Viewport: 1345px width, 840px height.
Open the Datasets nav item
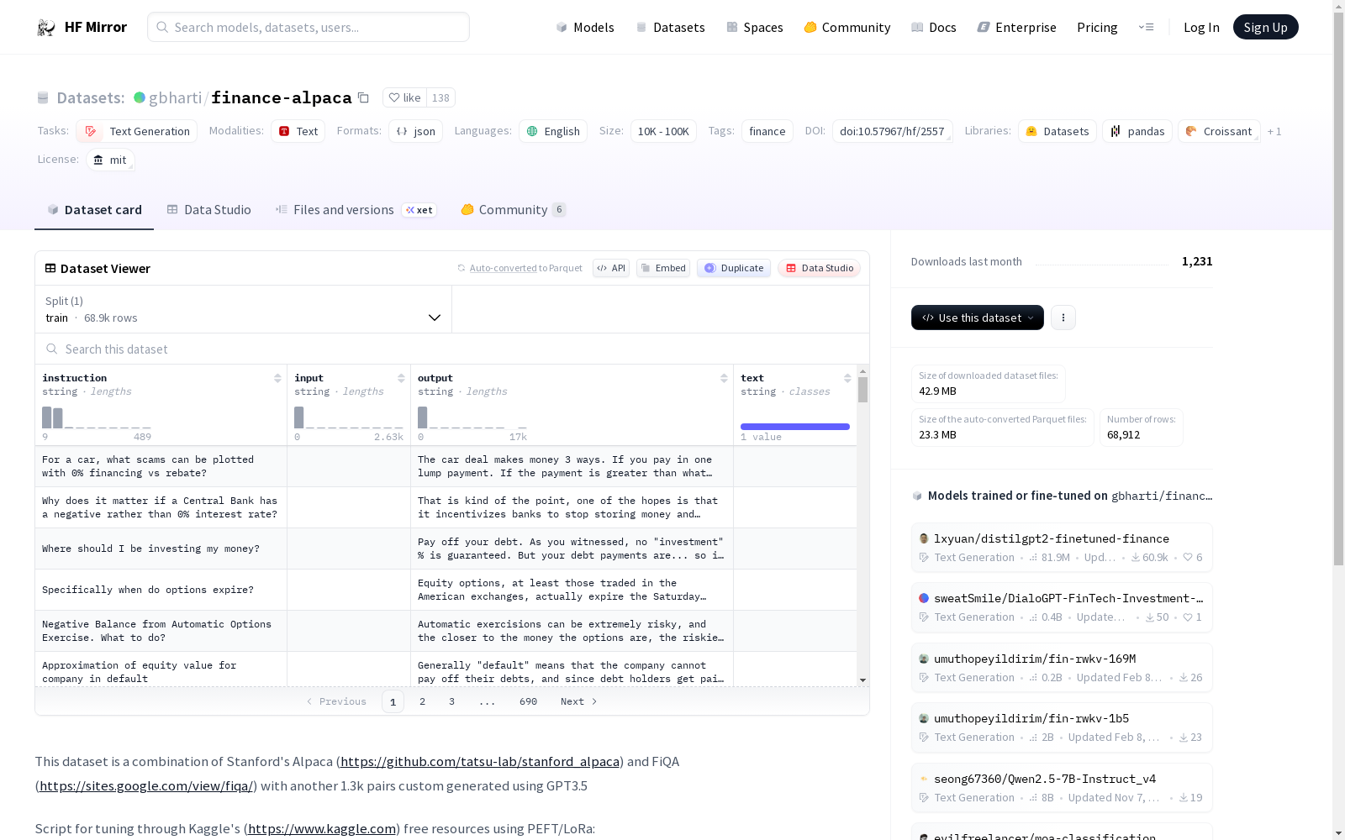click(x=670, y=27)
